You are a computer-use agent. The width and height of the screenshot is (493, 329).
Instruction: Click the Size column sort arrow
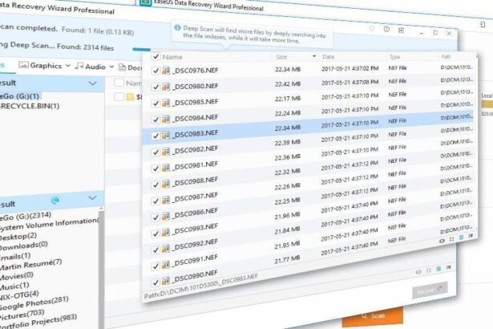click(314, 56)
